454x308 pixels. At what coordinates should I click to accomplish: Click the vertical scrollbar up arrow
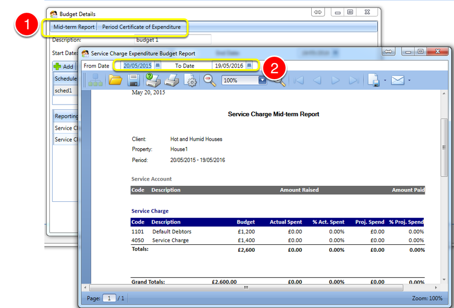tap(444, 93)
